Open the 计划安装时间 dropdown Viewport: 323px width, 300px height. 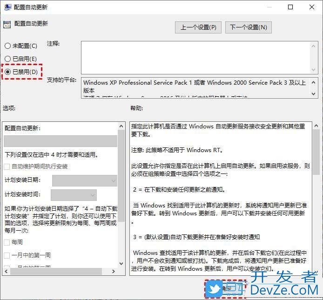pyautogui.click(x=74, y=195)
